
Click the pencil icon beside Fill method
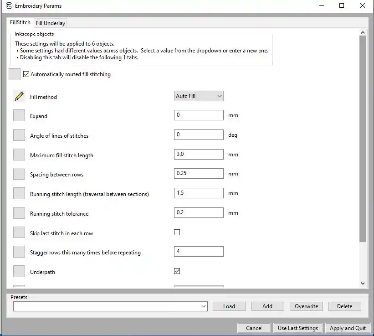tap(19, 97)
